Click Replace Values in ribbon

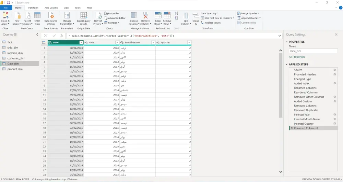[211, 23]
